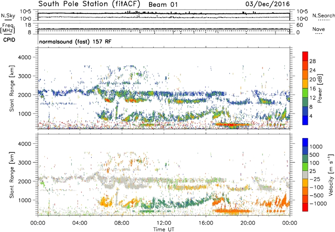Click '3000' on the power panel range axis
The image size is (335, 232).
pos(24,76)
